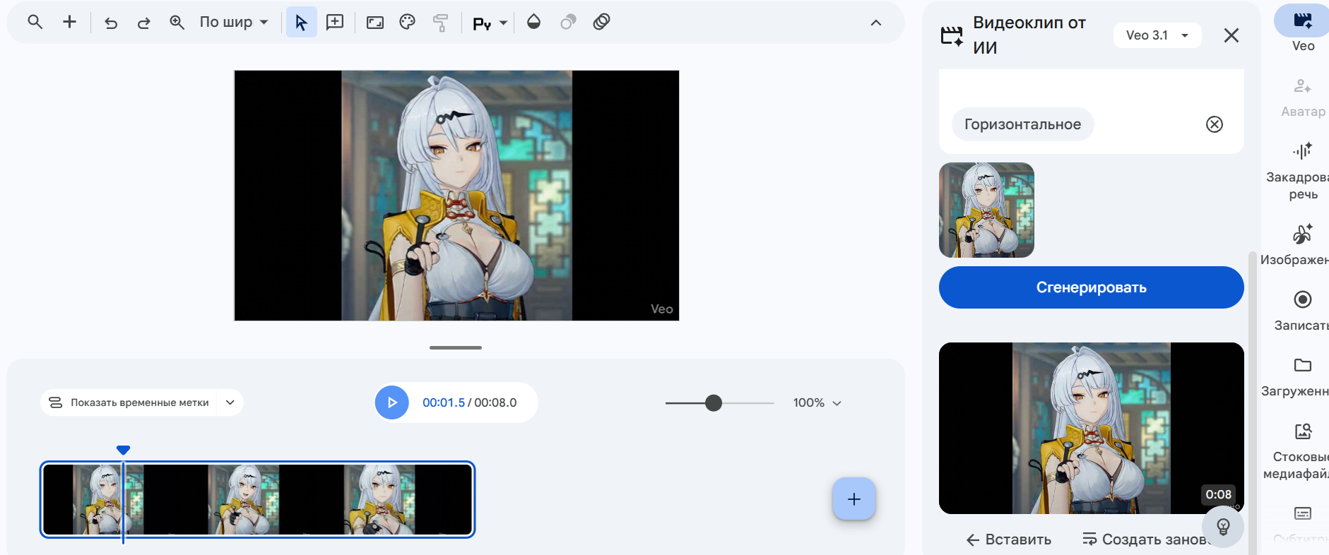Click the plus icon in top toolbar
1329x555 pixels.
(x=69, y=22)
